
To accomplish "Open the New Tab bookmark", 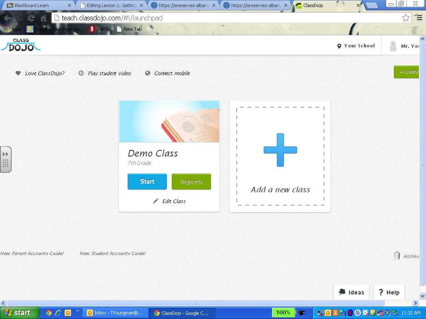I will pyautogui.click(x=129, y=29).
